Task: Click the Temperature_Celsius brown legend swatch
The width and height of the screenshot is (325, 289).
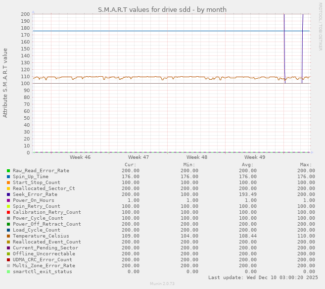Action: pos(8,236)
